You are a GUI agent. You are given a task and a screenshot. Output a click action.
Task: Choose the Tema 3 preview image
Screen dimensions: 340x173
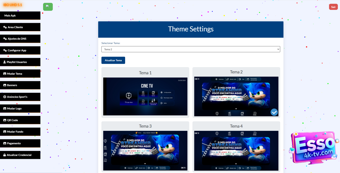[x=145, y=150]
